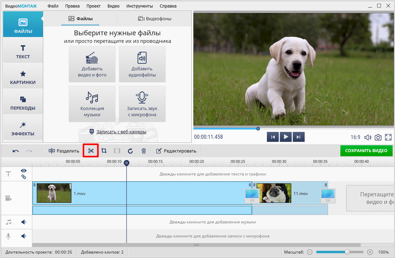395x258 pixels.
Task: Switch to the Видеофоны tab
Action: 155,19
